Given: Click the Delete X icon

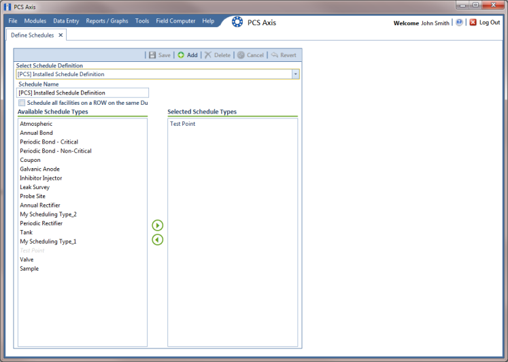Looking at the screenshot, I should (208, 55).
